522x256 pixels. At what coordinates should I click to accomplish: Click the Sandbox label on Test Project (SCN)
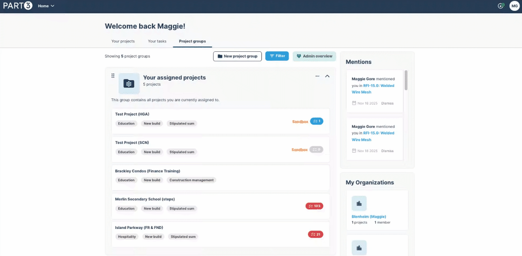pyautogui.click(x=300, y=150)
